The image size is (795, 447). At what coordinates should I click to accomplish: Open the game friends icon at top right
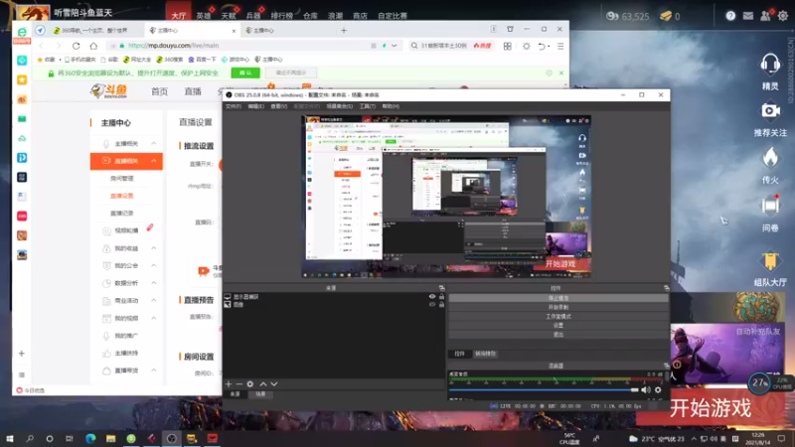click(x=765, y=16)
